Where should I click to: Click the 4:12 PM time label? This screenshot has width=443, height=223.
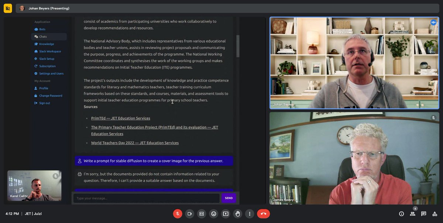(x=12, y=213)
